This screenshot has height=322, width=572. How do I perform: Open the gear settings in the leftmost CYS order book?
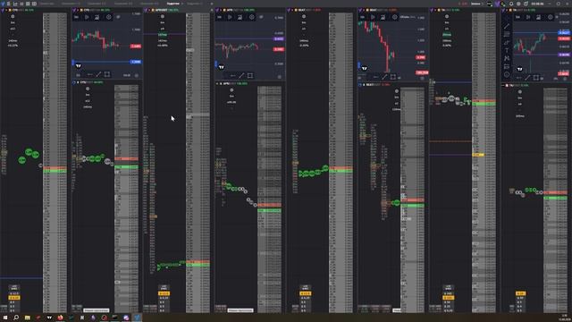[13, 17]
